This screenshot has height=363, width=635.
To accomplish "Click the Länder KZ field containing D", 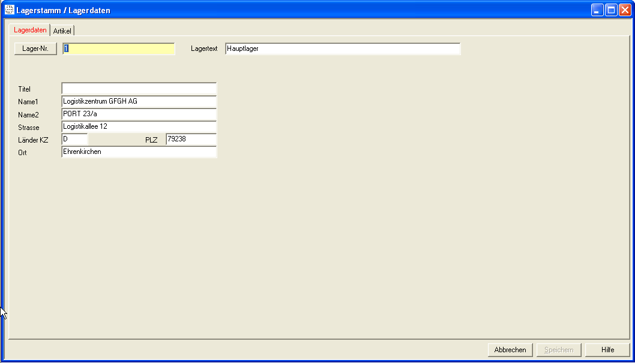I will (x=74, y=139).
